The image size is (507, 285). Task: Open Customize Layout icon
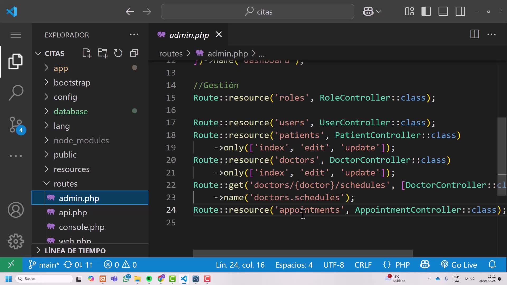(x=409, y=12)
